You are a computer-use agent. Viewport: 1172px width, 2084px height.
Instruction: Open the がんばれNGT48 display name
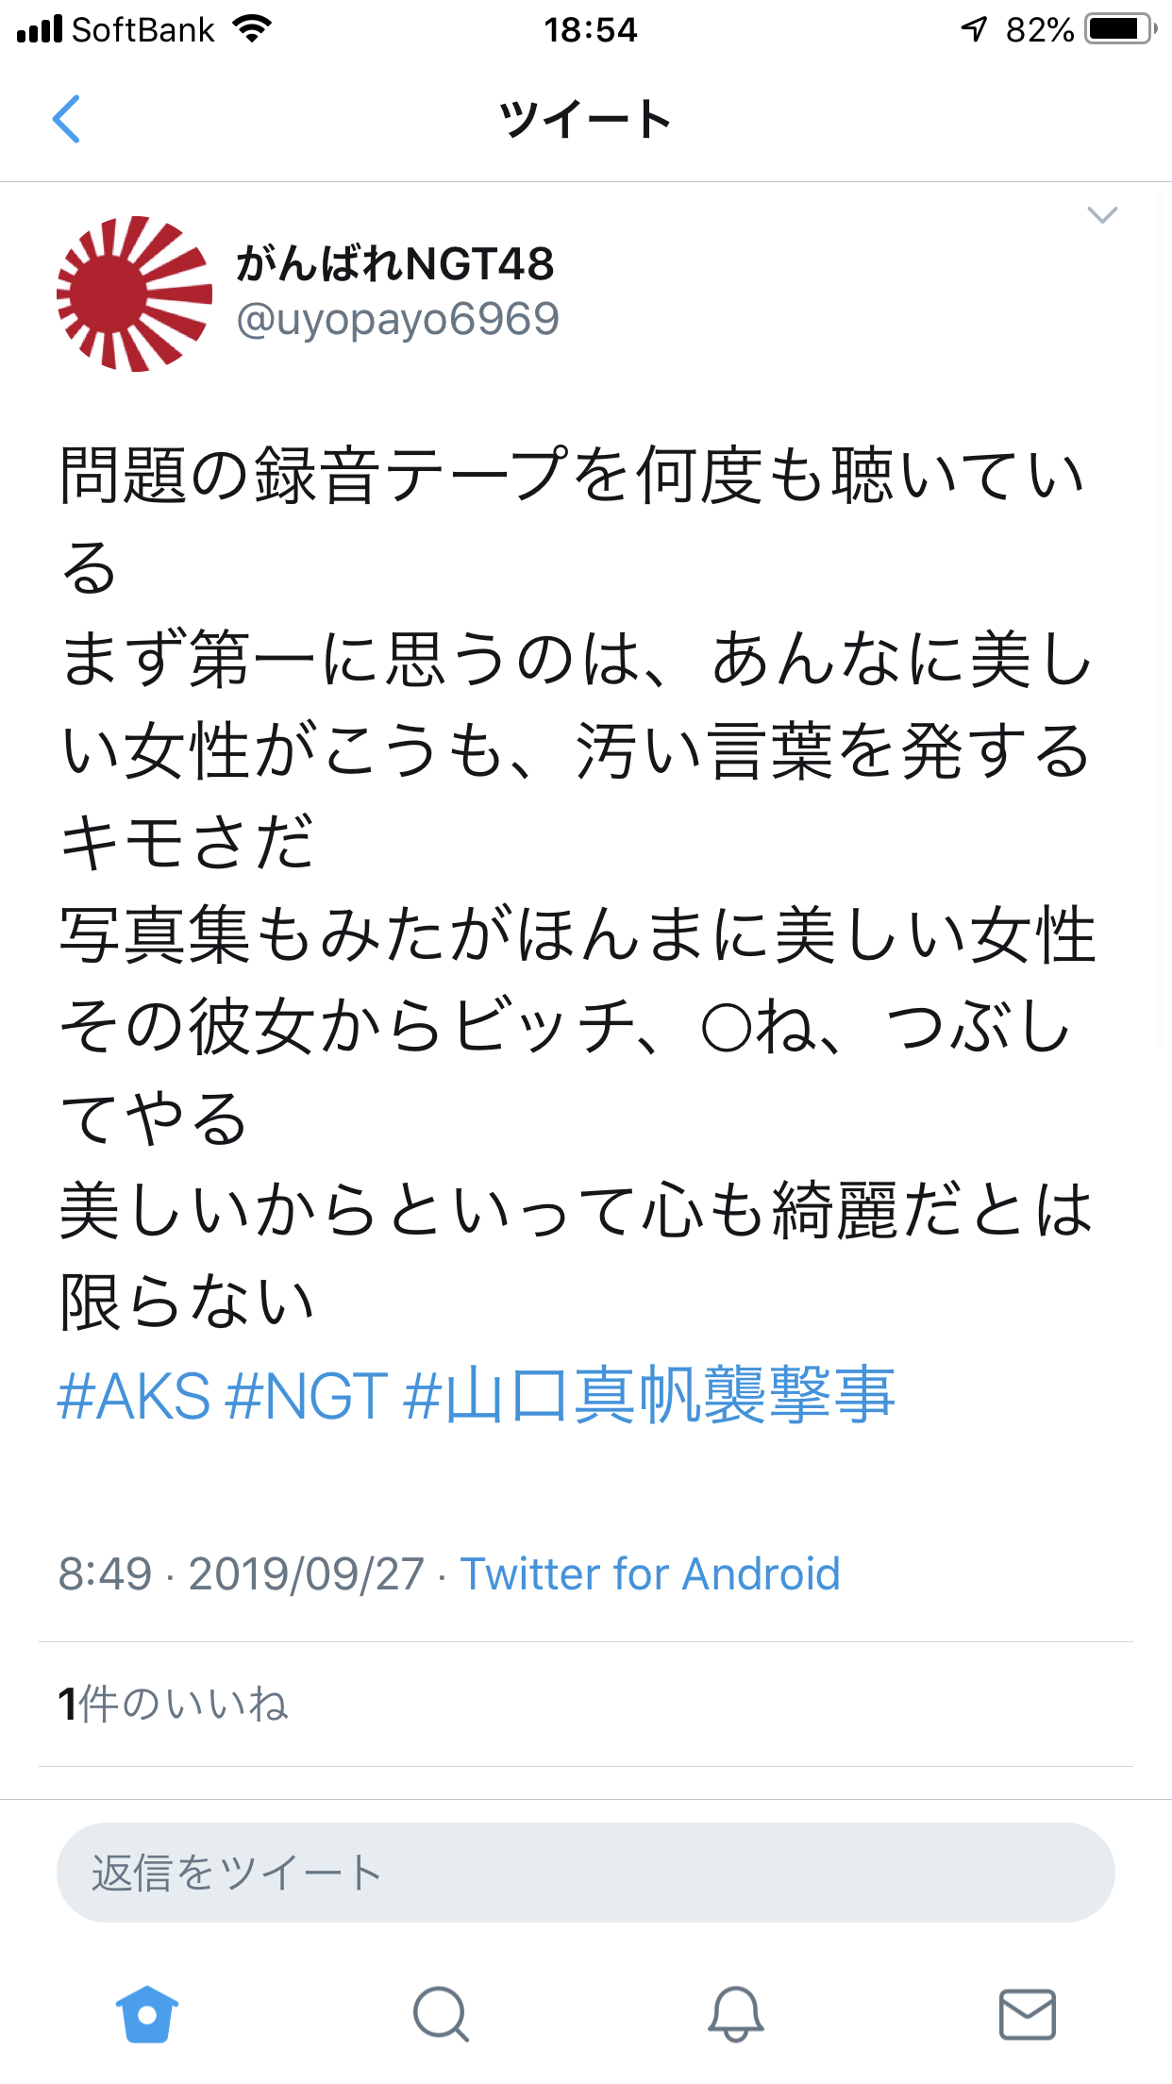(395, 263)
